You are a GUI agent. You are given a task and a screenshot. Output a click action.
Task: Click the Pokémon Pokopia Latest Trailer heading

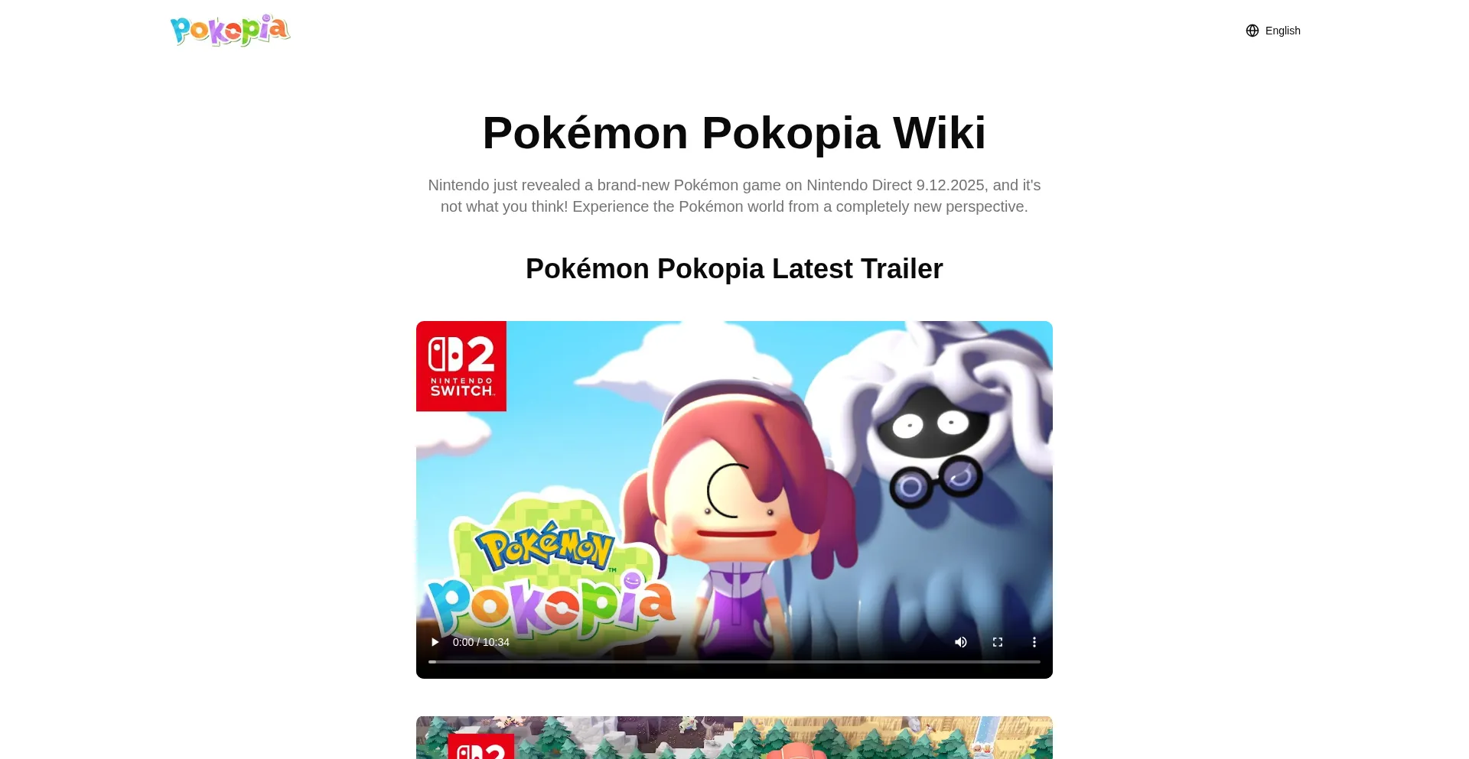pos(734,269)
